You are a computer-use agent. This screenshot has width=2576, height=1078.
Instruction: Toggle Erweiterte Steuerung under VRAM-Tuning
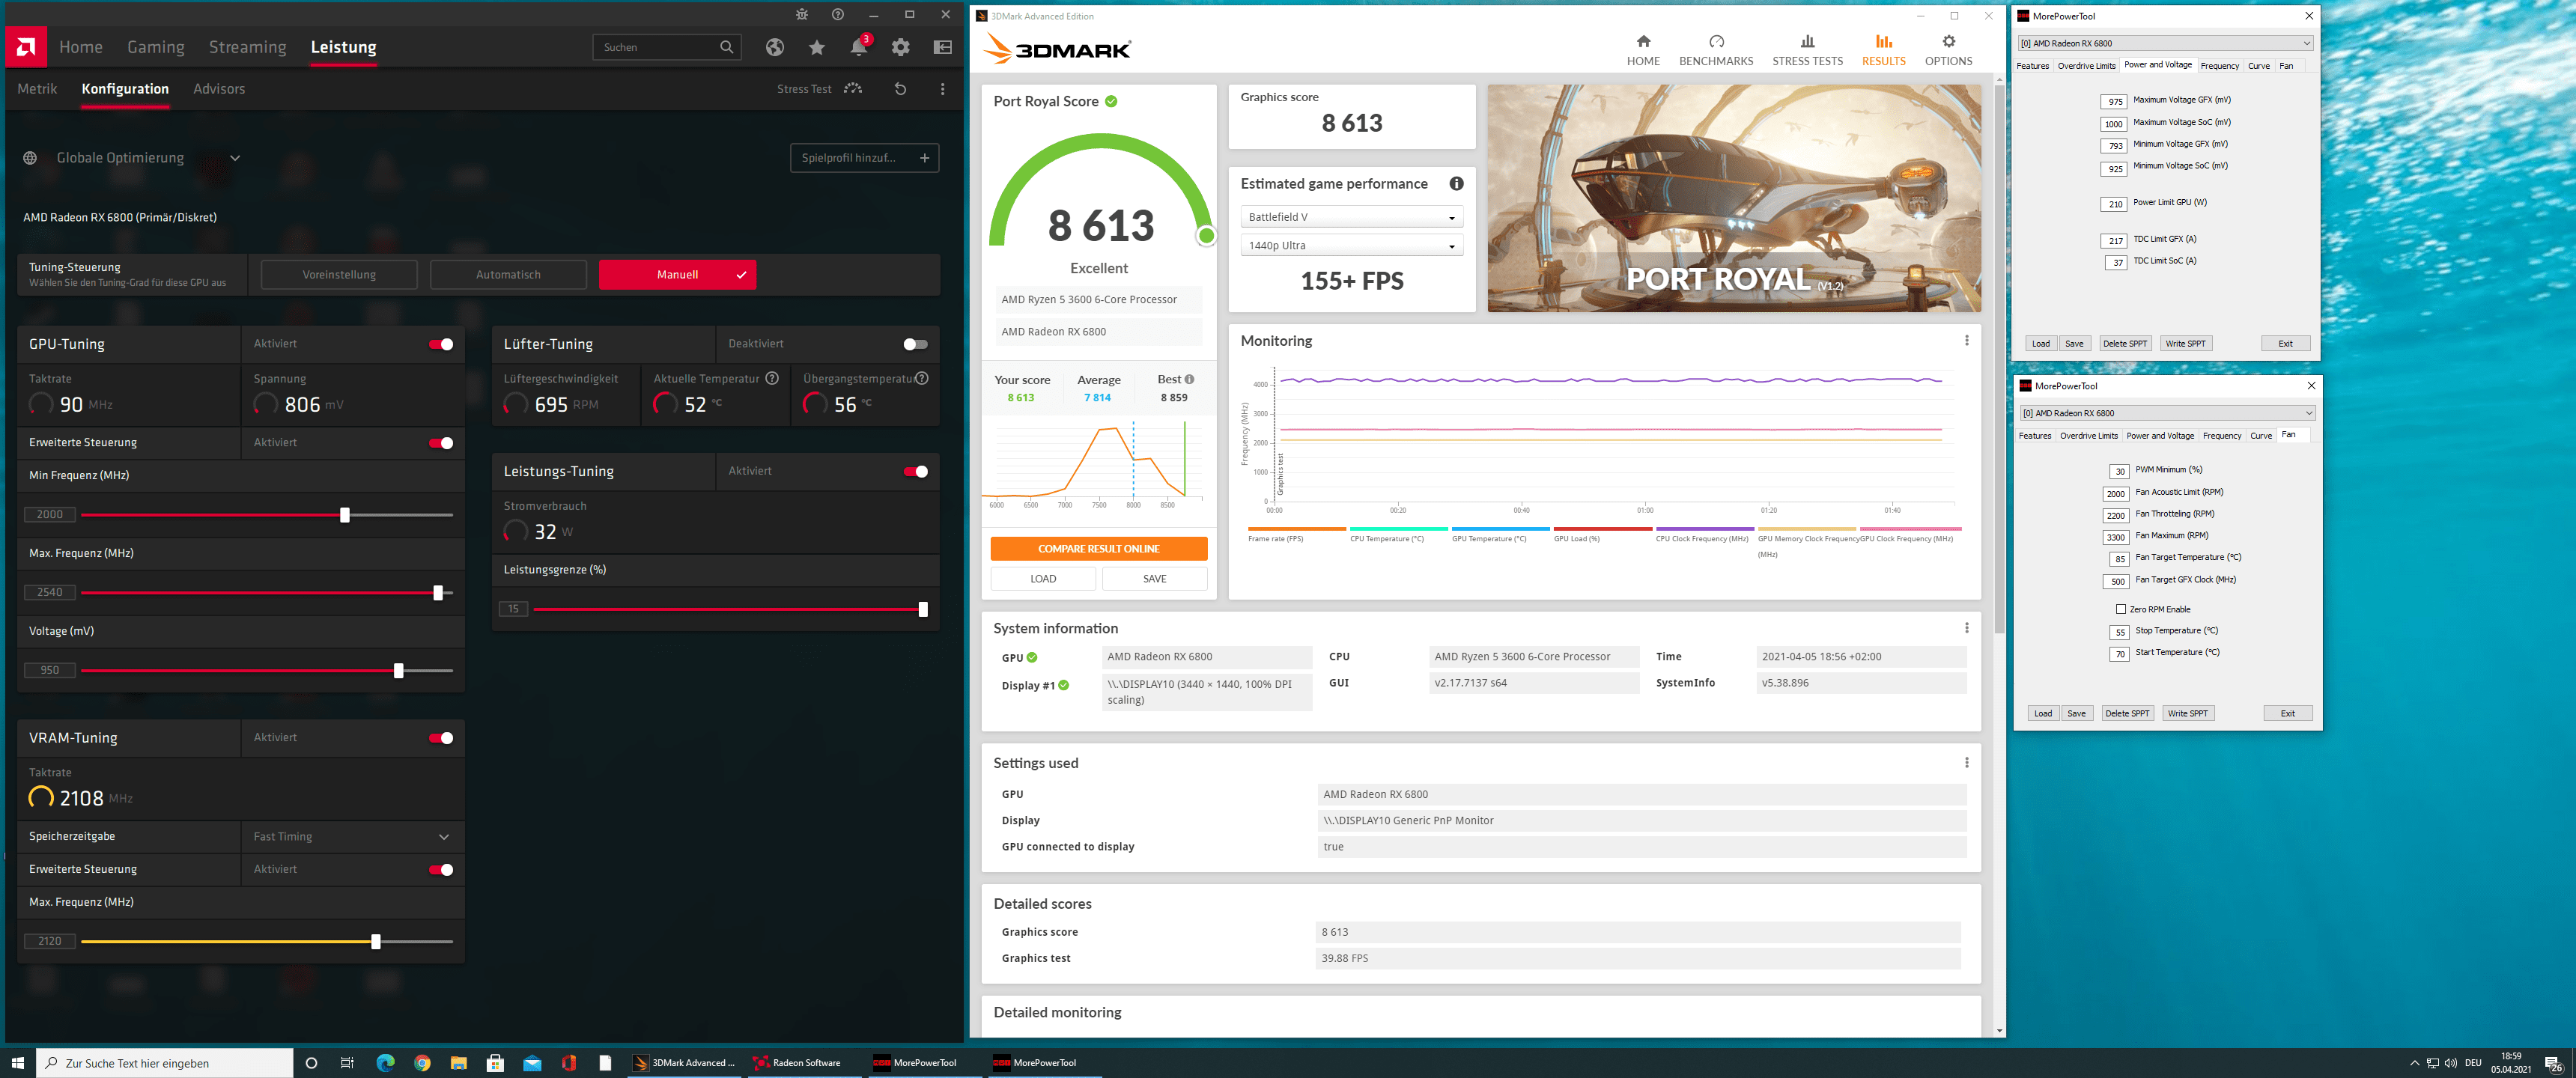[441, 870]
